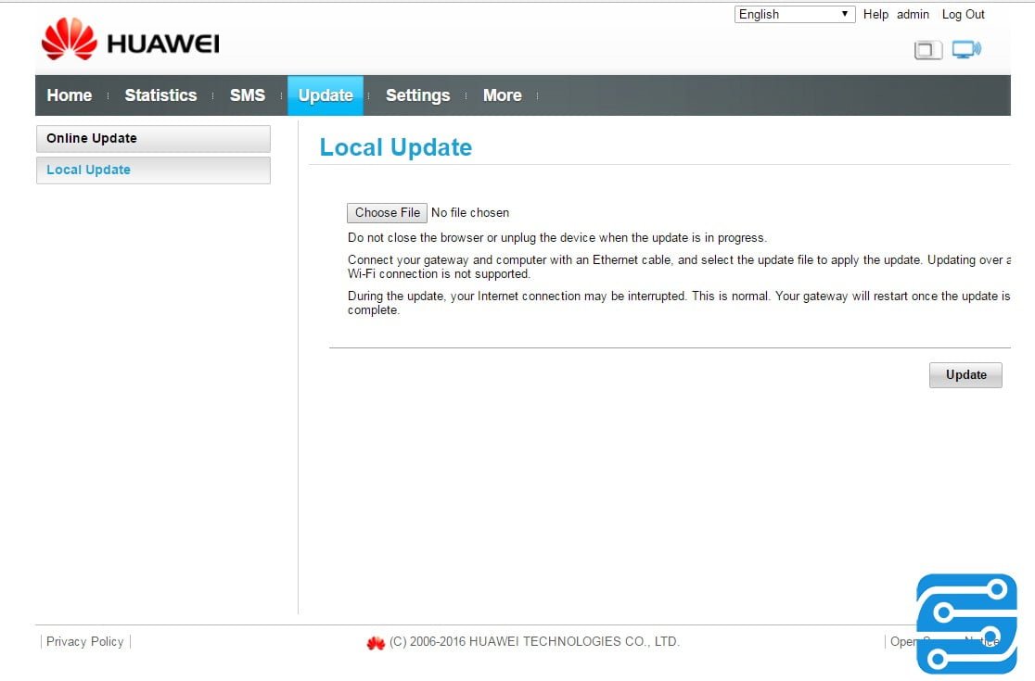Open the English language dropdown
The image size is (1035, 681).
795,14
